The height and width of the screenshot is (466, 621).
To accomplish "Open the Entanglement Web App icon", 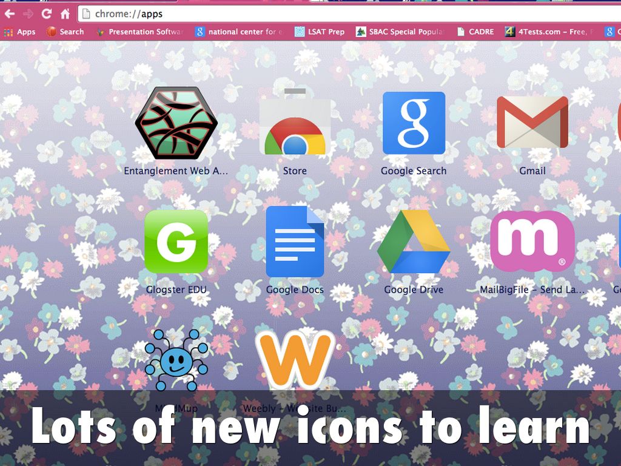I will (x=176, y=123).
